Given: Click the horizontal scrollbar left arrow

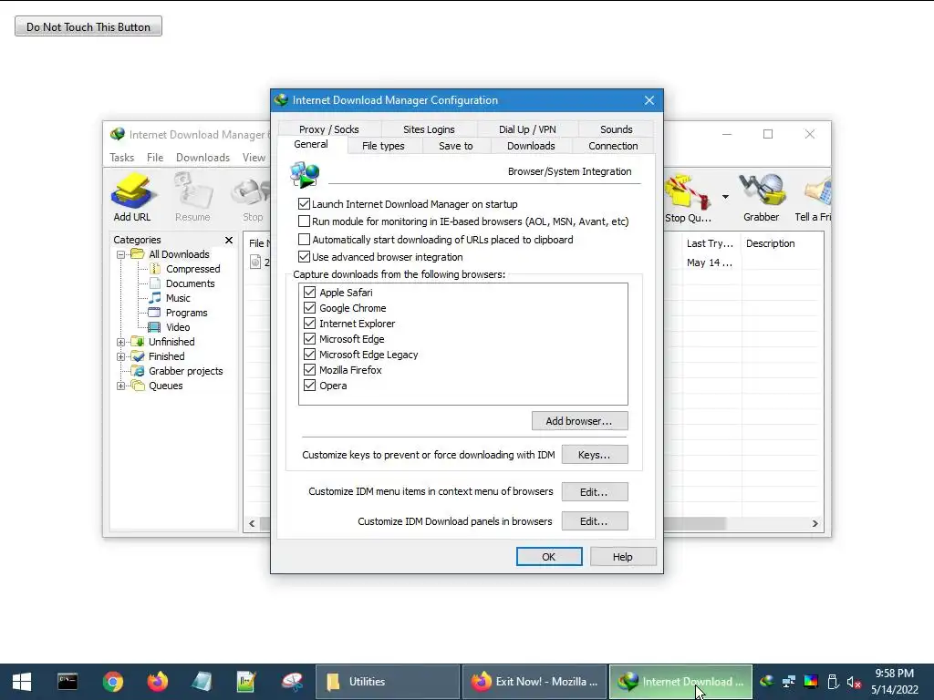Looking at the screenshot, I should (252, 523).
